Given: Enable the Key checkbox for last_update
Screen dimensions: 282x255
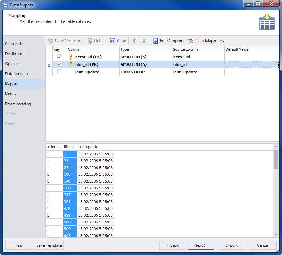Looking at the screenshot, I should tap(60, 72).
